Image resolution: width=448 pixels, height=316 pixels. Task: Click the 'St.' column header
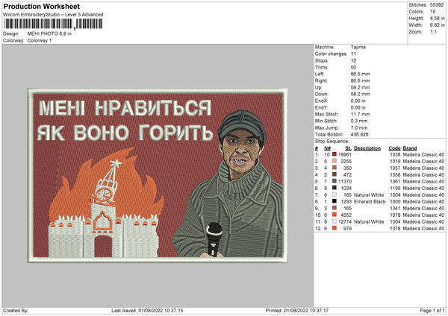[348, 148]
